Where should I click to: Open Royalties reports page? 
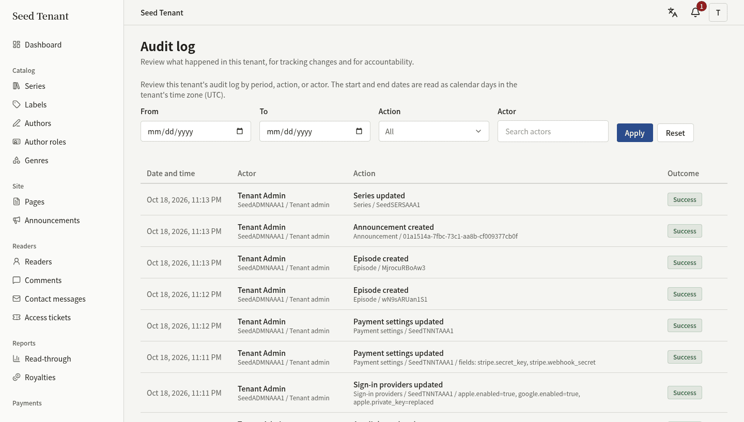(62, 377)
